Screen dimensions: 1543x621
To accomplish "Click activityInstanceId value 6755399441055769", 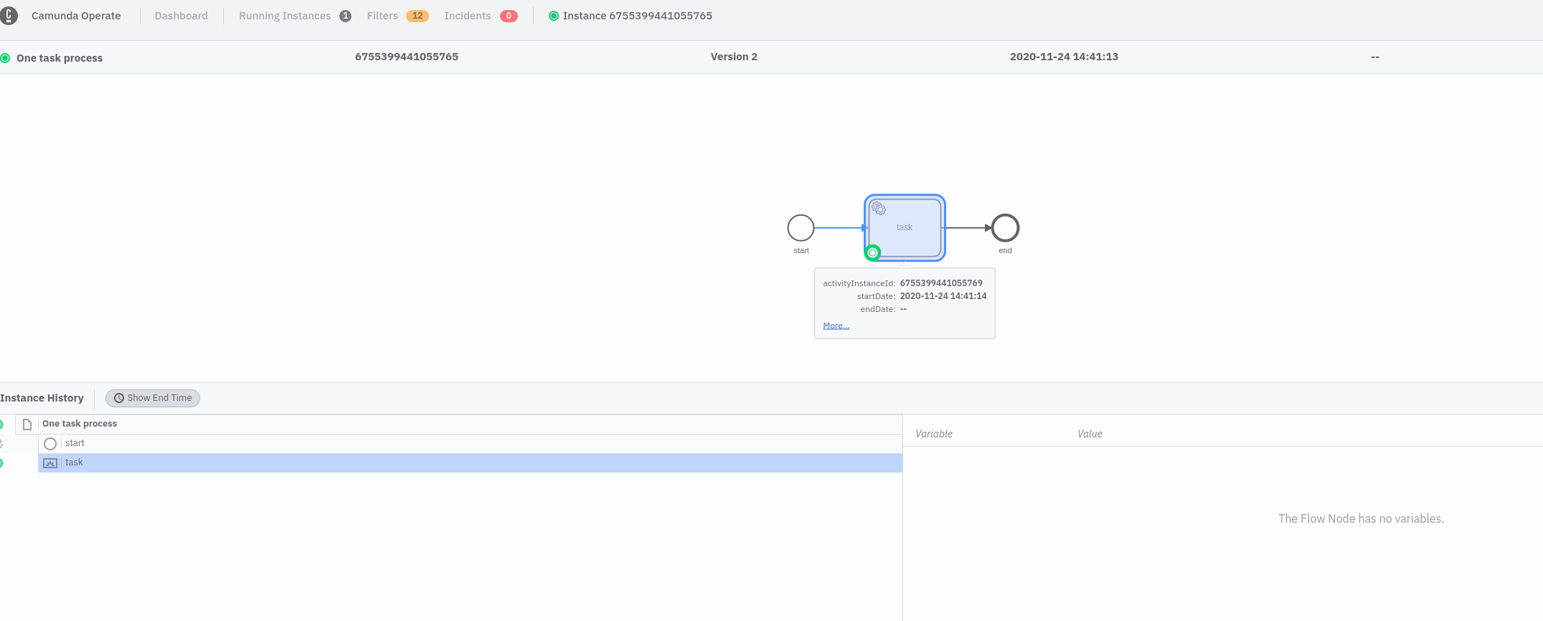I will tap(941, 283).
